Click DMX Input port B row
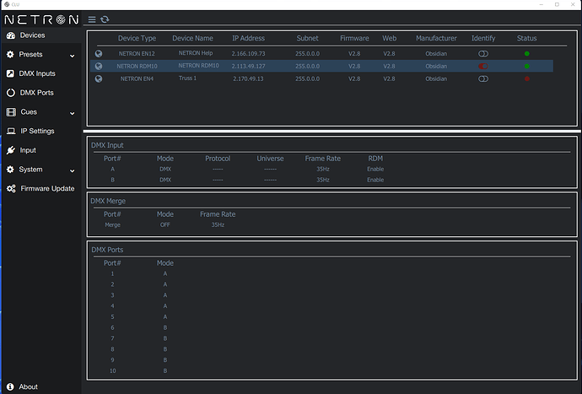 (244, 180)
